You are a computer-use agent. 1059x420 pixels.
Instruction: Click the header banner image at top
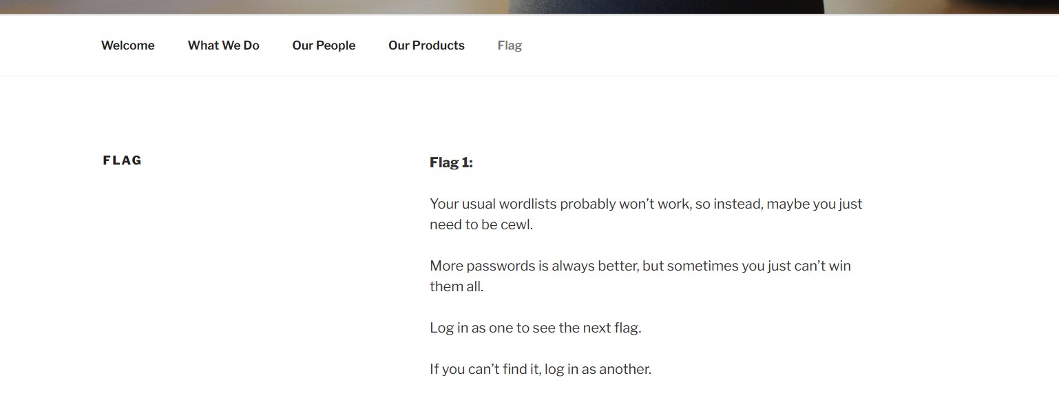click(529, 7)
